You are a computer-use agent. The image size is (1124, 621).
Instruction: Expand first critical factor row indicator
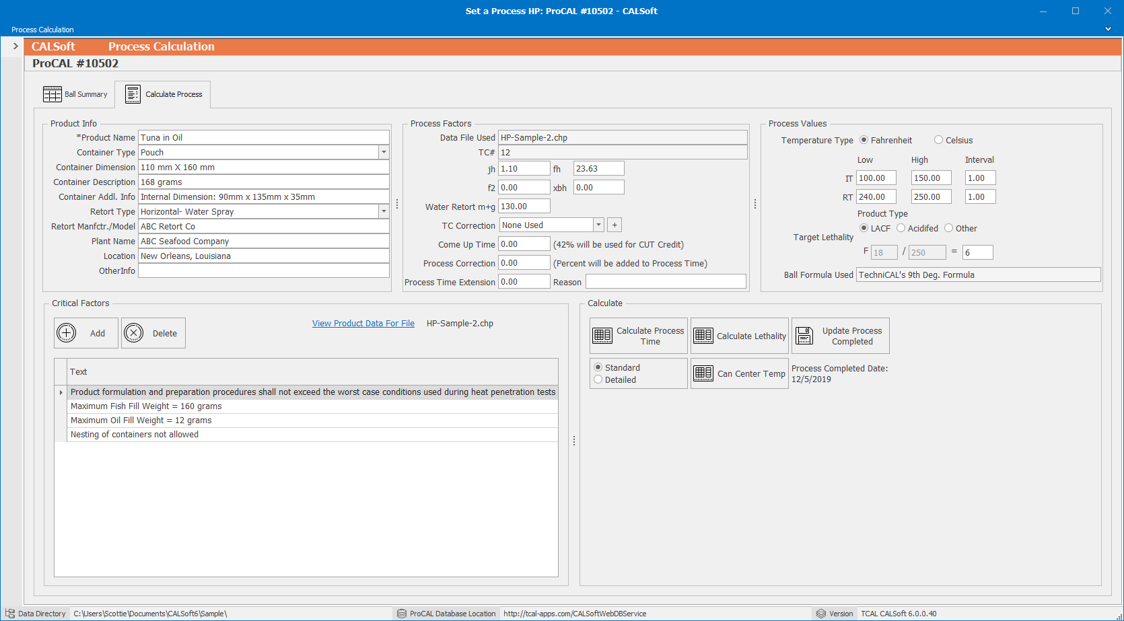pos(61,392)
